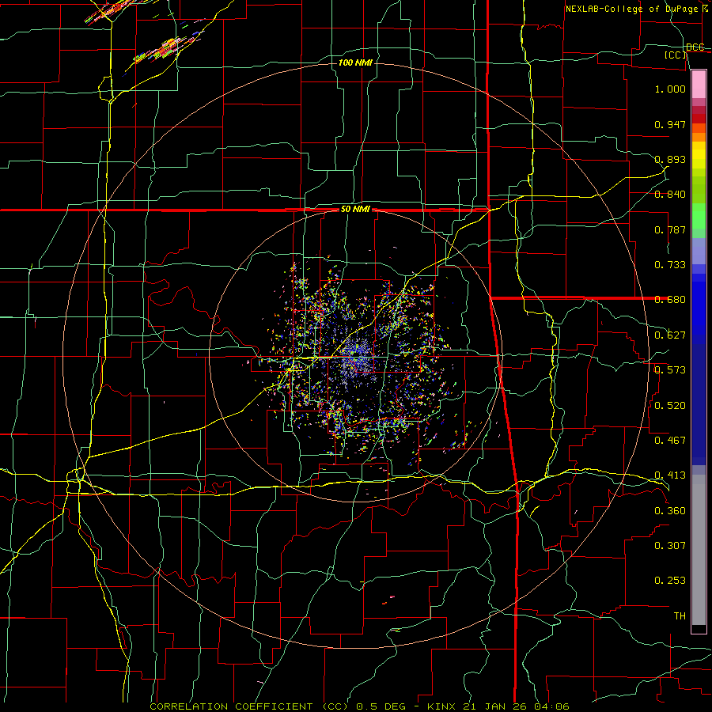Click the 1.000 legend value
The image size is (712, 712).
pos(670,89)
